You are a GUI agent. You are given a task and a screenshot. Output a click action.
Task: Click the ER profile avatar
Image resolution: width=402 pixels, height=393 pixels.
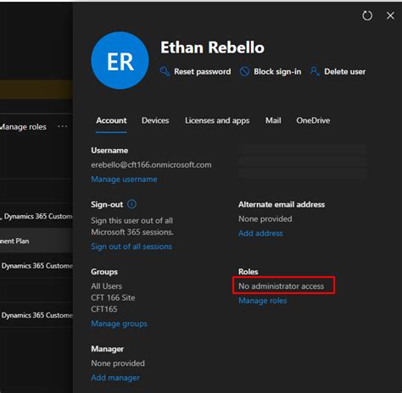[120, 60]
